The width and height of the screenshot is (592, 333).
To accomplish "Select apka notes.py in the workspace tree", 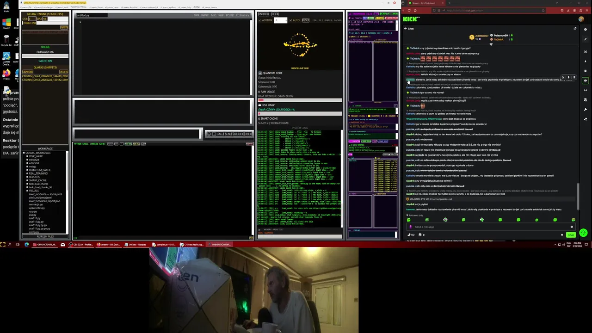I will tap(37, 208).
